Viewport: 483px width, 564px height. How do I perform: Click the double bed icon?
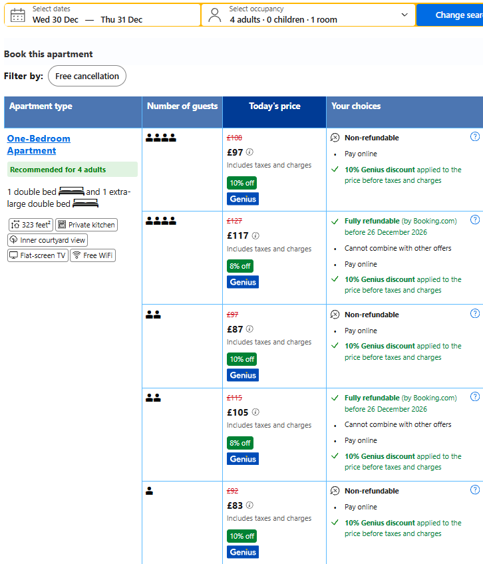point(71,192)
